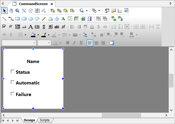Show previous document tabs with left arrow
Screen dimensions: 175x124
tap(3, 4)
